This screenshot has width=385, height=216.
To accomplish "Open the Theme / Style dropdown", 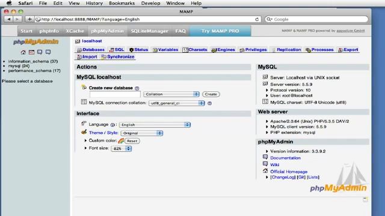I will [142, 133].
